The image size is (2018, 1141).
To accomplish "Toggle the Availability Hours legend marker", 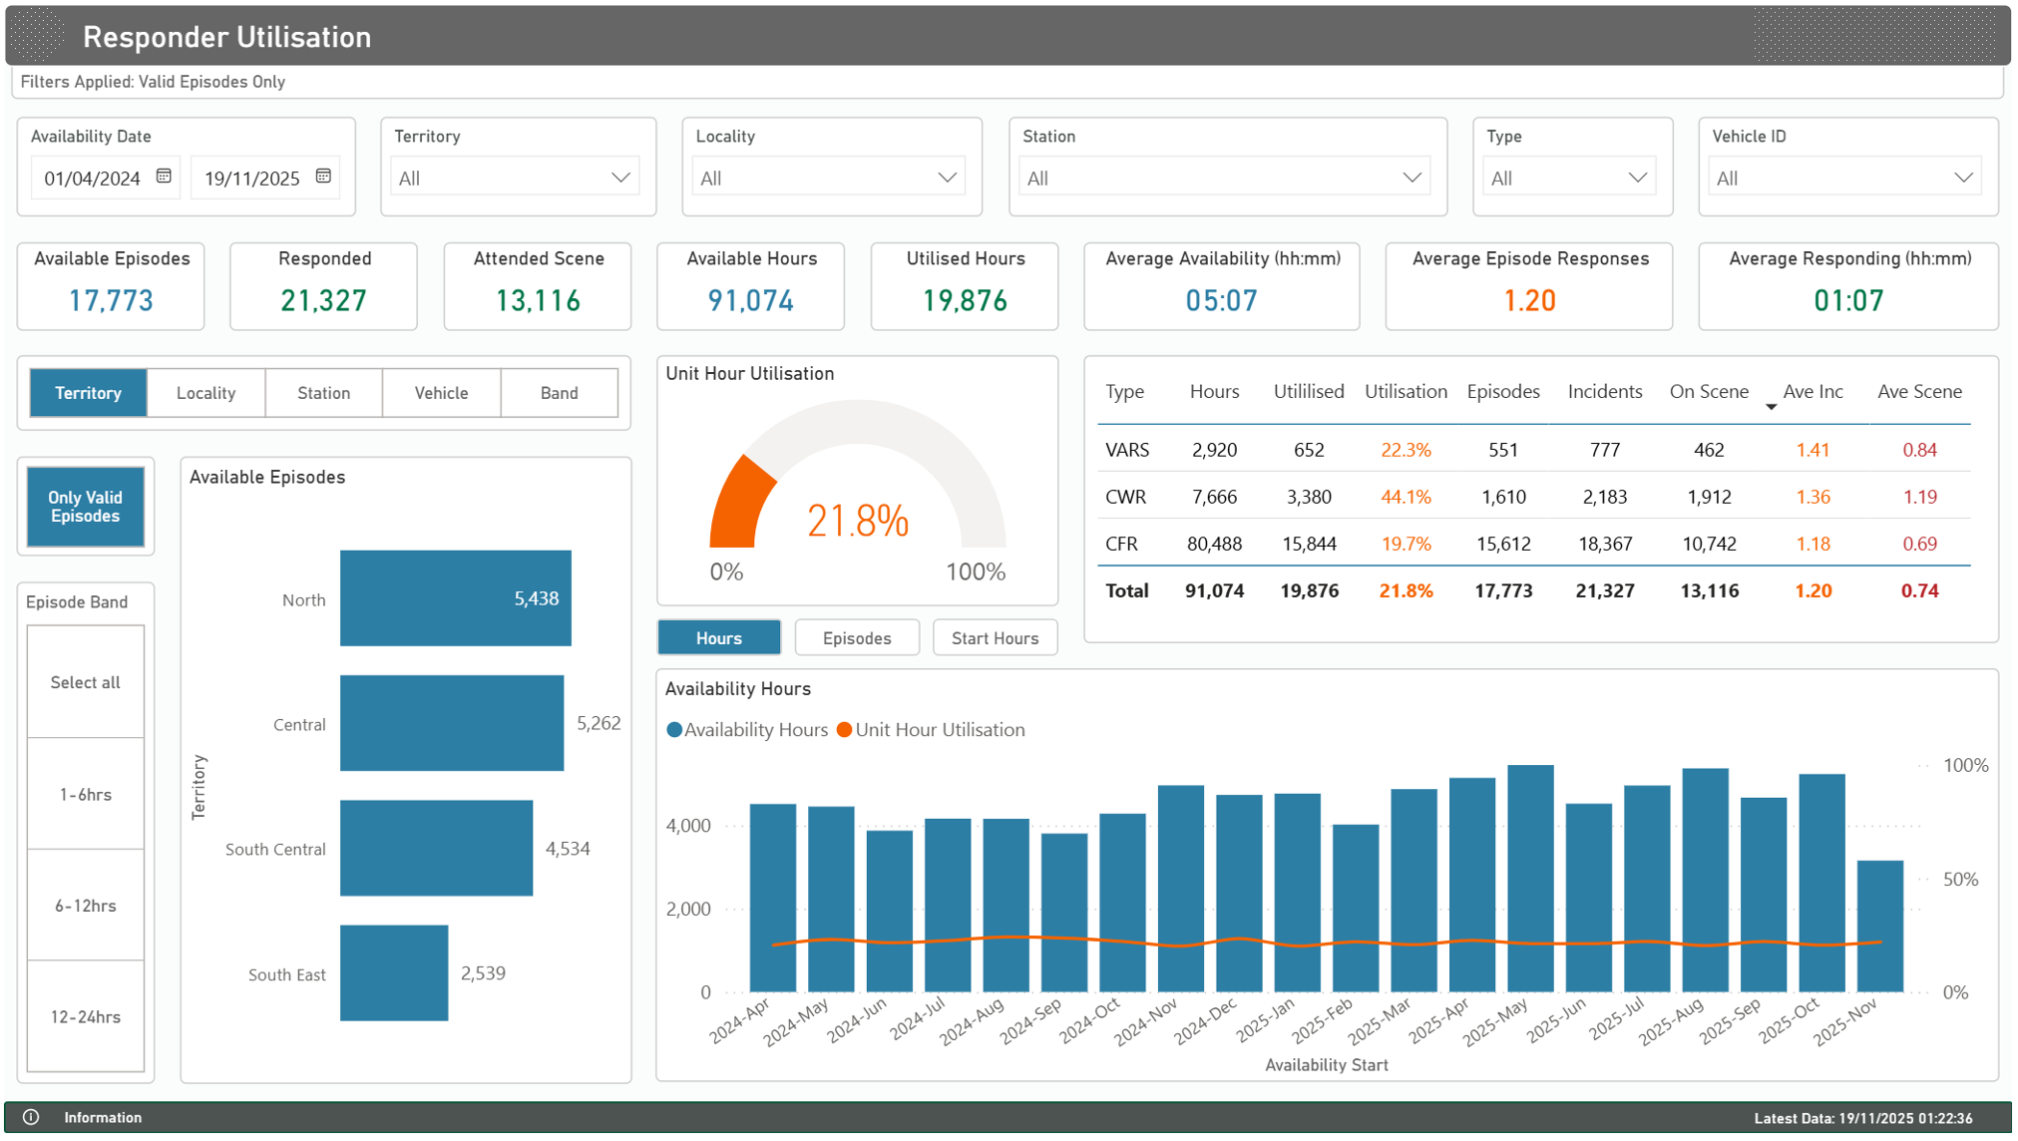I will 675,729.
